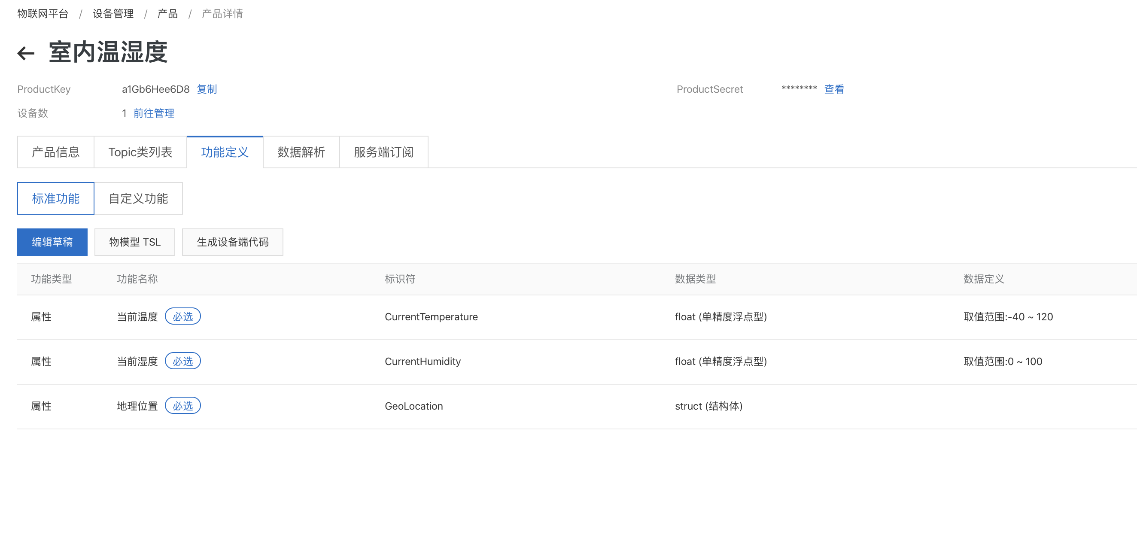Viewport: 1137px width, 535px height.
Task: Switch to the 数据解析 tab
Action: [301, 152]
